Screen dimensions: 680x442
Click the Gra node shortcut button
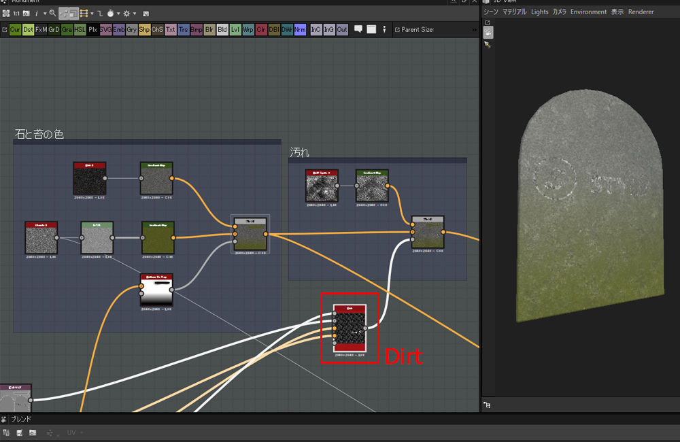click(x=67, y=29)
